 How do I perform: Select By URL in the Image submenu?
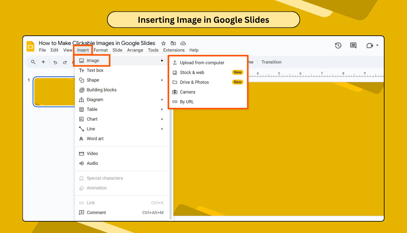[187, 101]
